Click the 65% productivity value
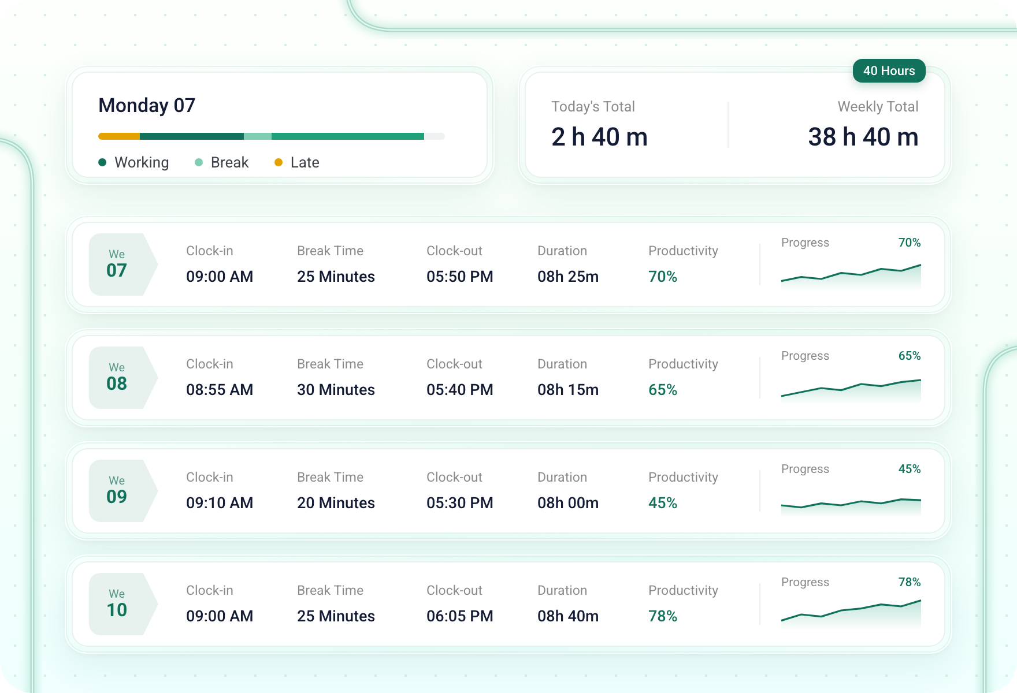Viewport: 1017px width, 693px height. pos(663,390)
